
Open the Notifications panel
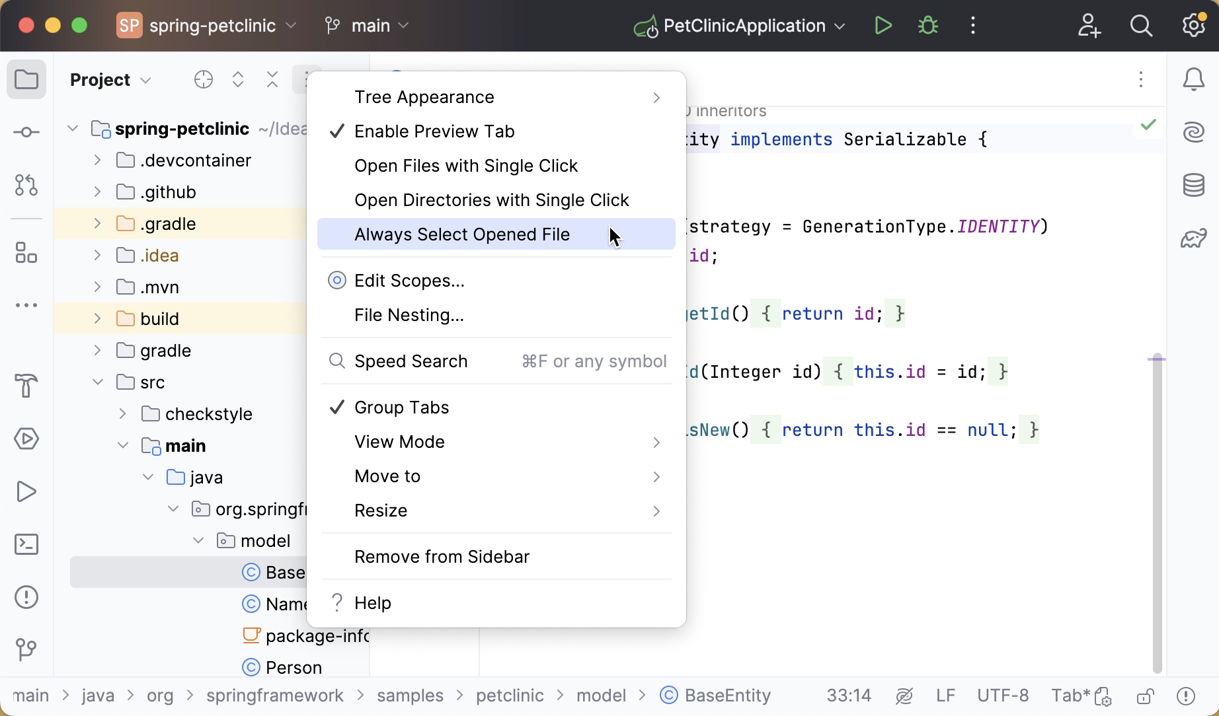[x=1194, y=79]
